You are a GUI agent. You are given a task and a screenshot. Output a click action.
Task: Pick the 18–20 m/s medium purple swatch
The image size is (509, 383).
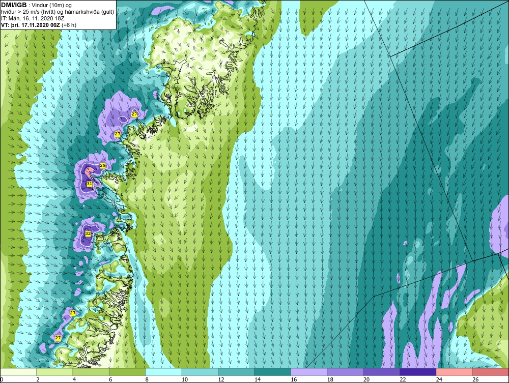pyautogui.click(x=346, y=372)
